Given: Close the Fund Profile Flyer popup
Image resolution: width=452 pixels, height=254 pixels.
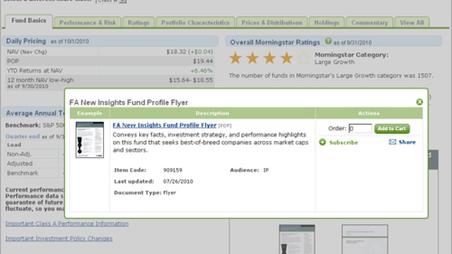Looking at the screenshot, I should pyautogui.click(x=420, y=102).
